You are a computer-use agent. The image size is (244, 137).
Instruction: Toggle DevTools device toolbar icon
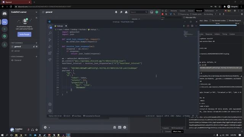tap(166, 11)
